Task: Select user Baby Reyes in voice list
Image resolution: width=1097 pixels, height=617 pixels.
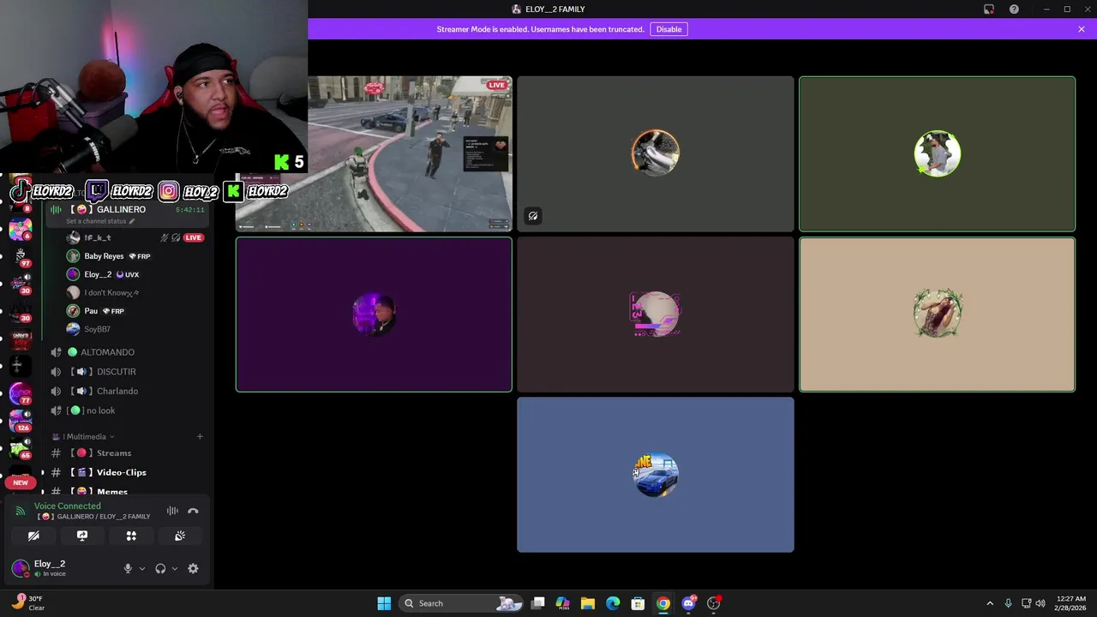Action: click(104, 256)
